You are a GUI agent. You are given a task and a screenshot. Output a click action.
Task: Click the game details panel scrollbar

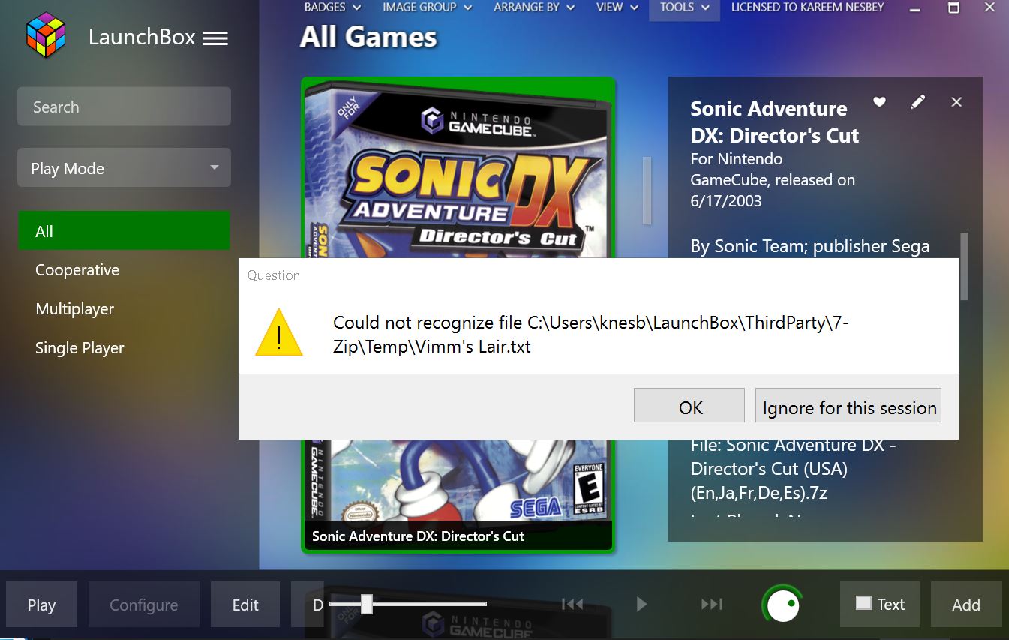point(964,266)
